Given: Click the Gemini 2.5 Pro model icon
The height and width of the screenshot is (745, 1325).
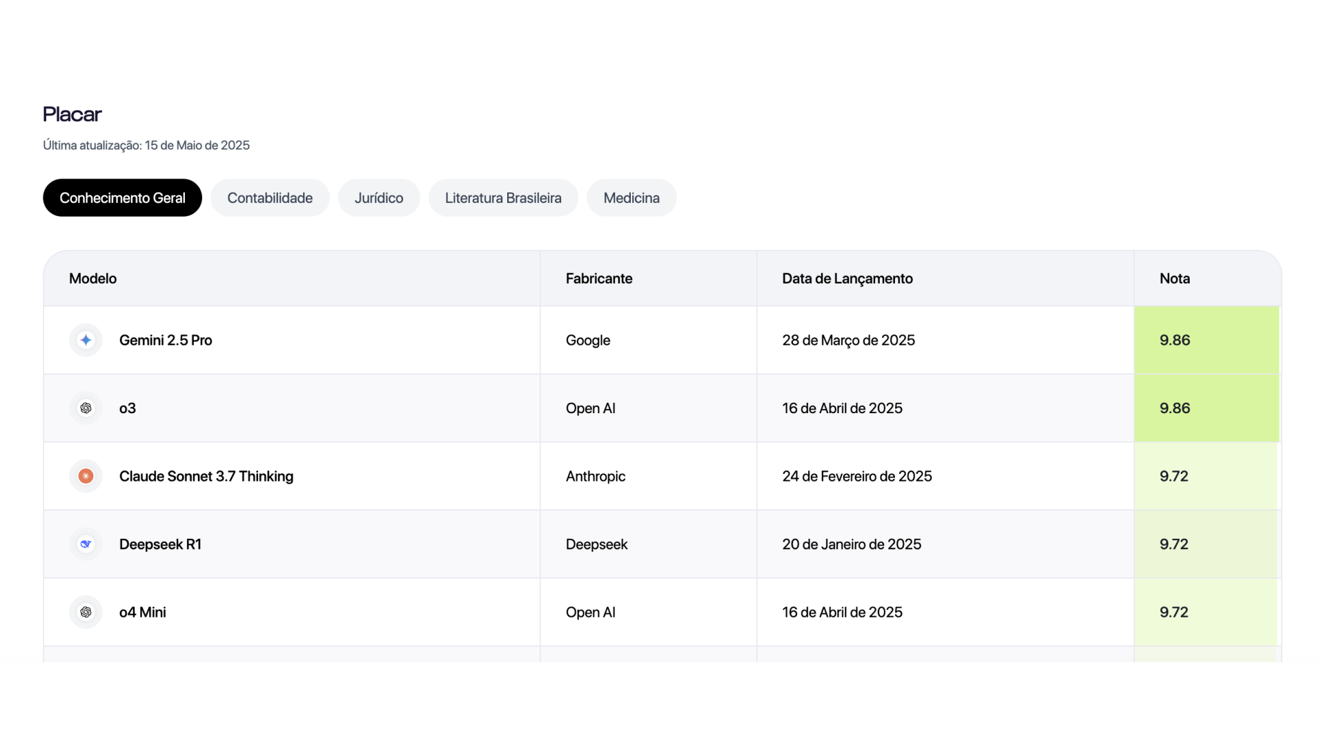Looking at the screenshot, I should (86, 340).
